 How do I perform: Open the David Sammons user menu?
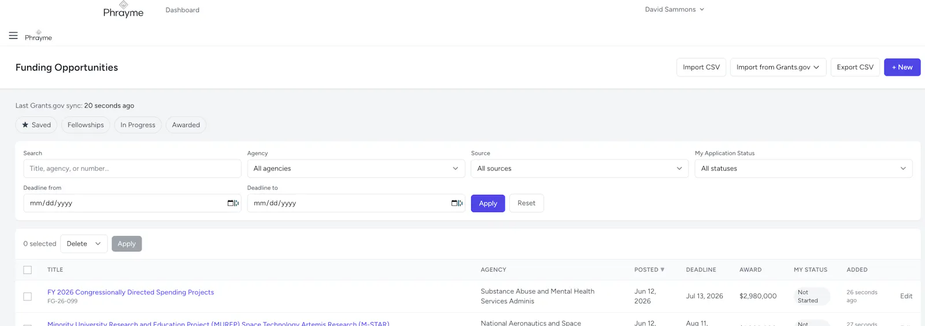point(675,9)
